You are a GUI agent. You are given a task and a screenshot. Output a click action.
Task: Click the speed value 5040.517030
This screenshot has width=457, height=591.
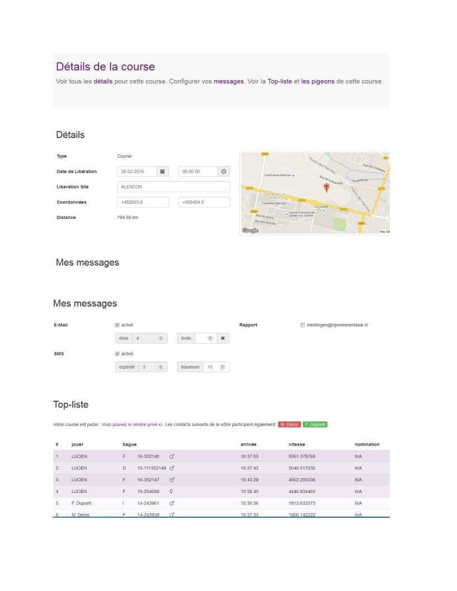(302, 468)
